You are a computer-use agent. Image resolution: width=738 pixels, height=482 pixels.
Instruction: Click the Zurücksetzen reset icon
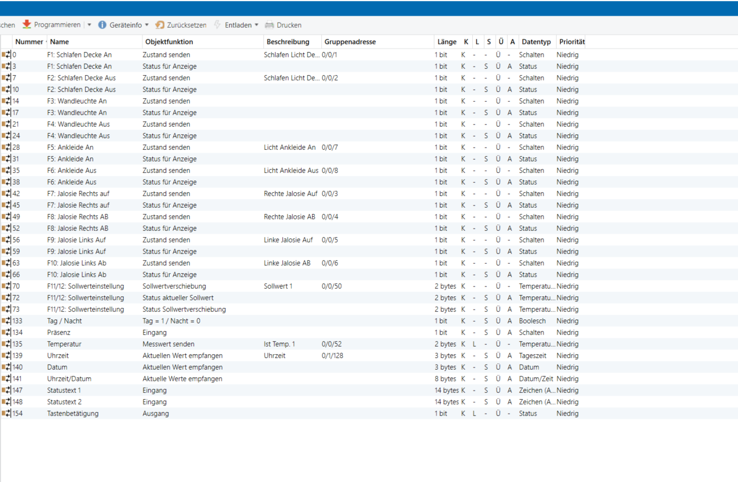pyautogui.click(x=160, y=25)
